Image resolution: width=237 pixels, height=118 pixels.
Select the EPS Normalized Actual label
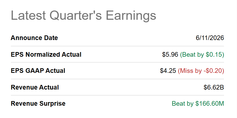click(46, 54)
